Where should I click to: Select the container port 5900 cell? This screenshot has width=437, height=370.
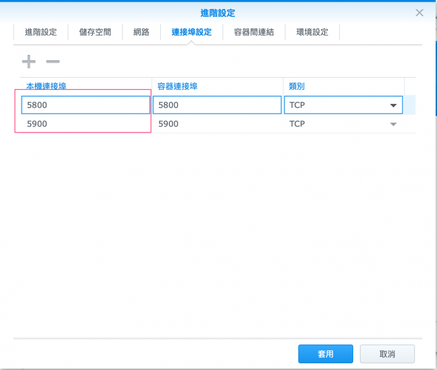click(217, 124)
